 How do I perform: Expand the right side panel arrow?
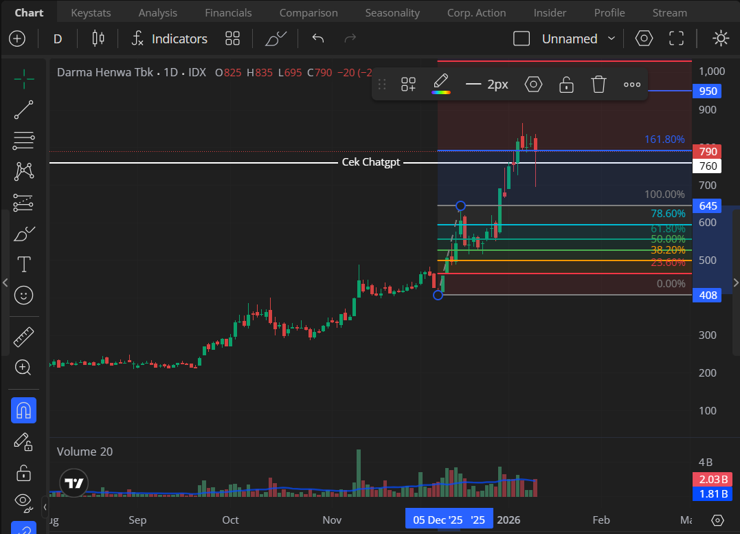pyautogui.click(x=736, y=283)
